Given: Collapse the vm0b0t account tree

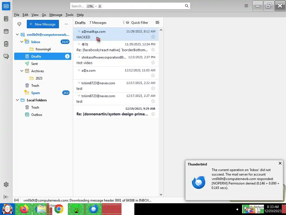Looking at the screenshot, I should (x=17, y=34).
